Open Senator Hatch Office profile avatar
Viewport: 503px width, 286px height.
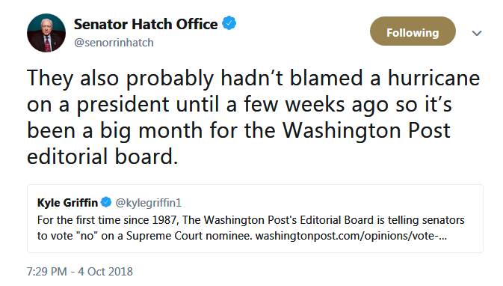tap(46, 33)
